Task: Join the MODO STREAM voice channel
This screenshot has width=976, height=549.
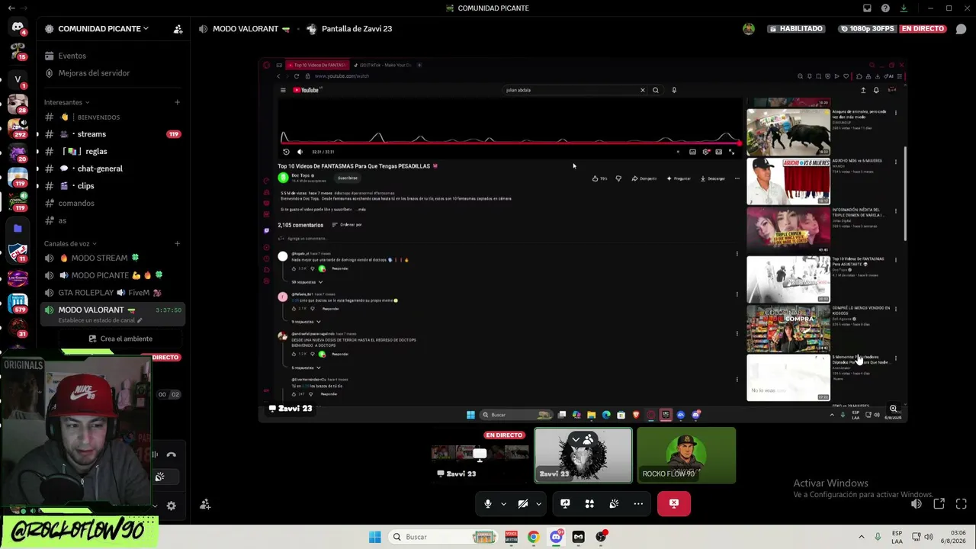Action: (111, 258)
